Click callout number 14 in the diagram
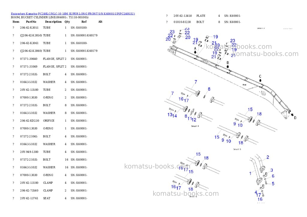The image size is (307, 217). click(174, 116)
